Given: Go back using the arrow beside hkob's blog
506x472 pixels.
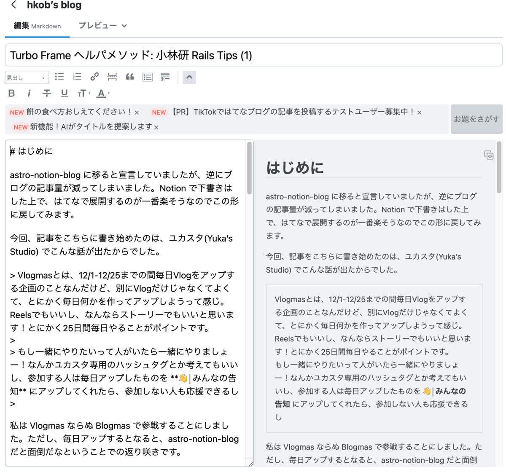Looking at the screenshot, I should coord(14,5).
